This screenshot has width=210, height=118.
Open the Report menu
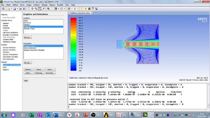pos(52,5)
